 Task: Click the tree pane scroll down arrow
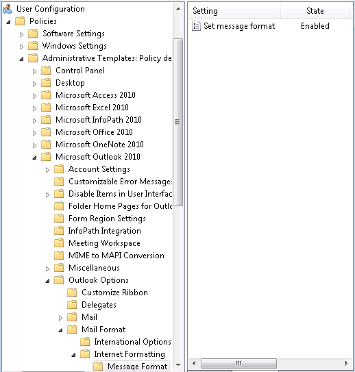[178, 365]
